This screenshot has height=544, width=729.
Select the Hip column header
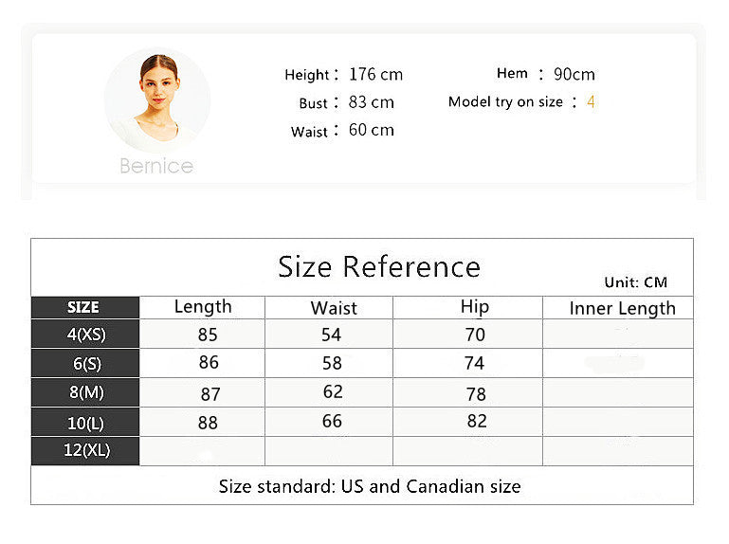475,306
